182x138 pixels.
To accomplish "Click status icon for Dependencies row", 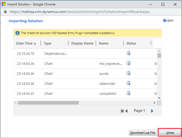I will pyautogui.click(x=129, y=53).
